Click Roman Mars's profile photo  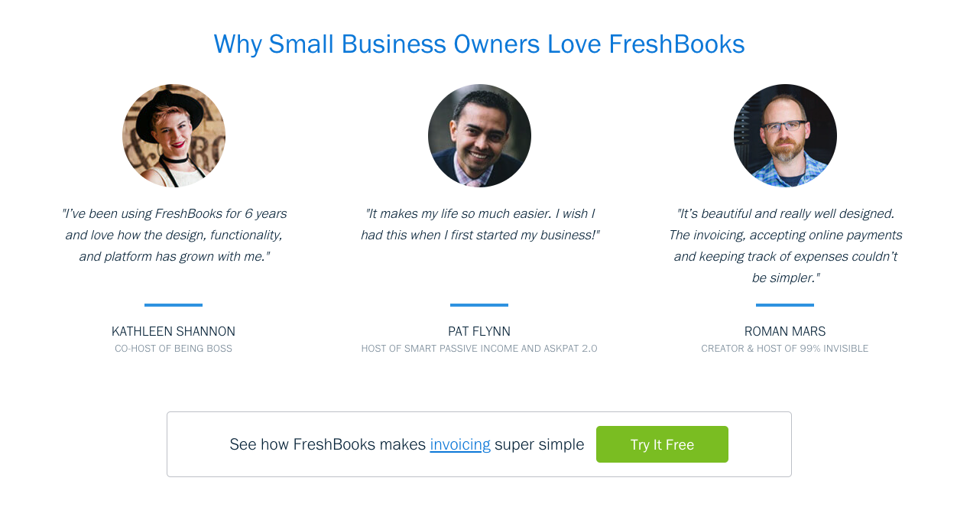(x=785, y=135)
